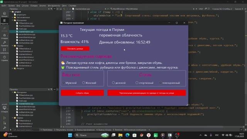
Task: Open Yandex Browser from the taskbar
Action: pos(149,135)
